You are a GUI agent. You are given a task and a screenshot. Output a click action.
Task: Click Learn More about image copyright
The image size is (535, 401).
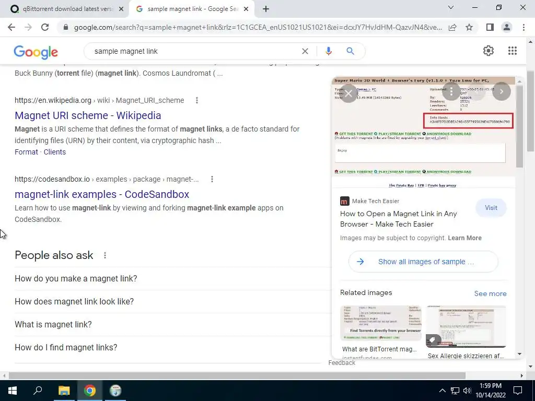click(x=464, y=238)
